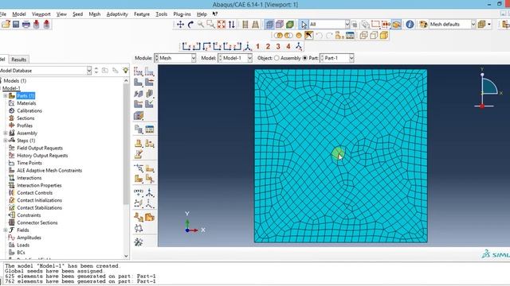The width and height of the screenshot is (510, 286).
Task: Expand the Steps (1) tree node
Action: [x=6, y=141]
